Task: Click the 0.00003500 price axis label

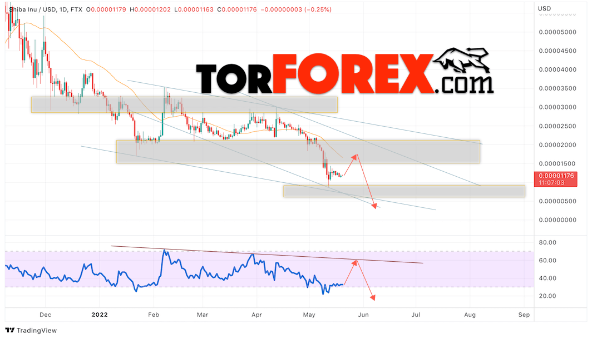Action: pyautogui.click(x=558, y=88)
